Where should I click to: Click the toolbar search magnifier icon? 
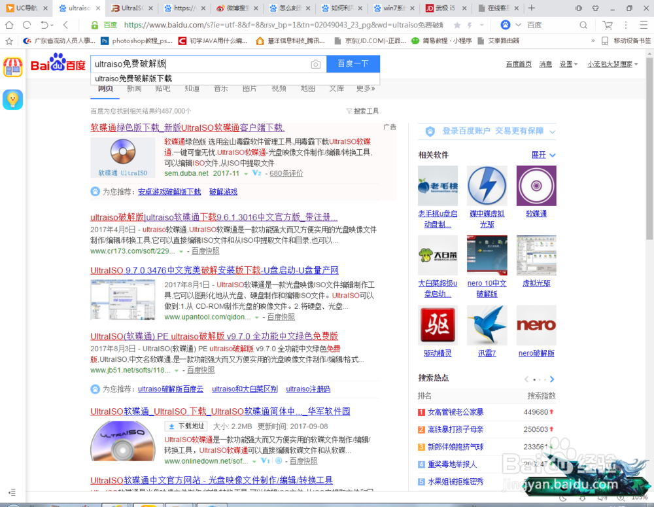[583, 25]
